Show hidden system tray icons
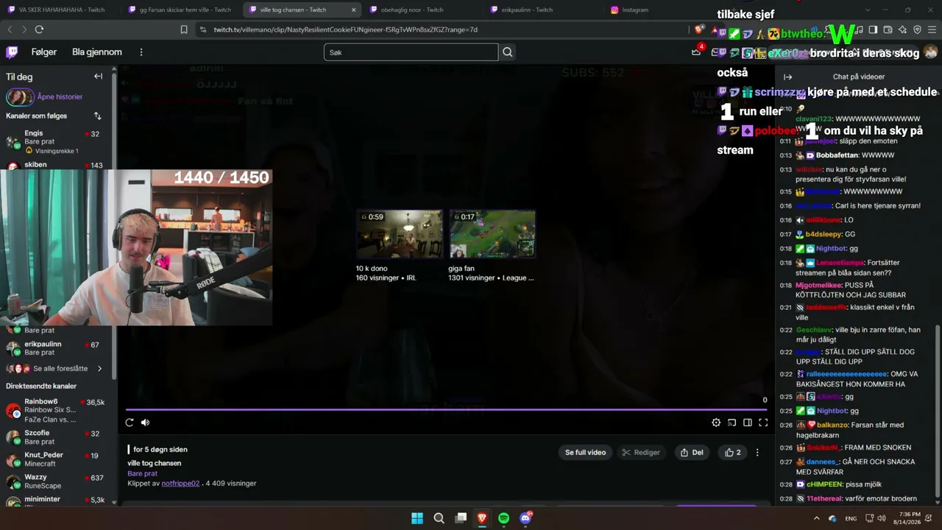The width and height of the screenshot is (942, 530). [816, 518]
